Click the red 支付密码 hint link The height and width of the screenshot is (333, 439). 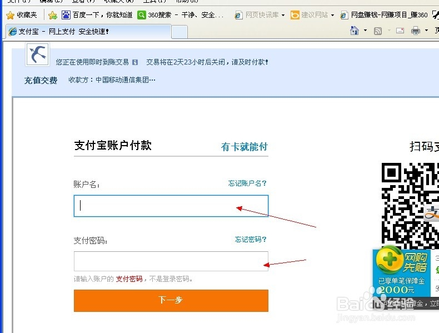[129, 279]
